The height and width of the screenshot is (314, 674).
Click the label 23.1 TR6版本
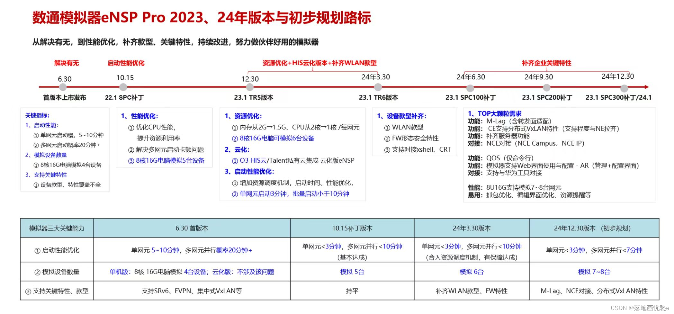(378, 97)
